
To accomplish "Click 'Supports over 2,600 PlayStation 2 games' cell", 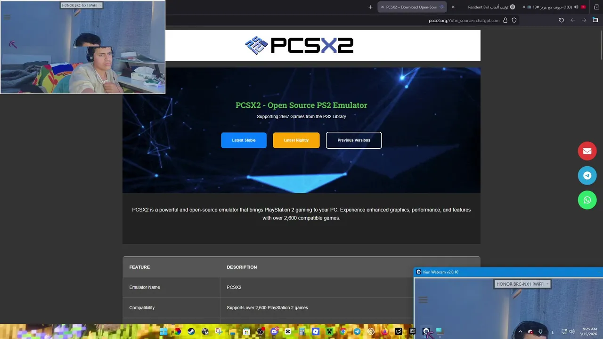I will tap(267, 307).
